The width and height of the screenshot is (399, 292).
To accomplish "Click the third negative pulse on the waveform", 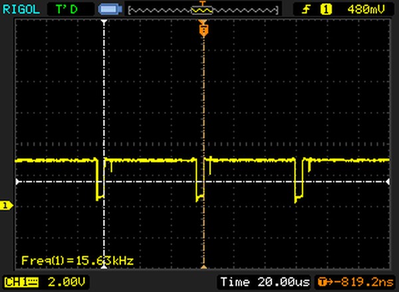I will 299,180.
